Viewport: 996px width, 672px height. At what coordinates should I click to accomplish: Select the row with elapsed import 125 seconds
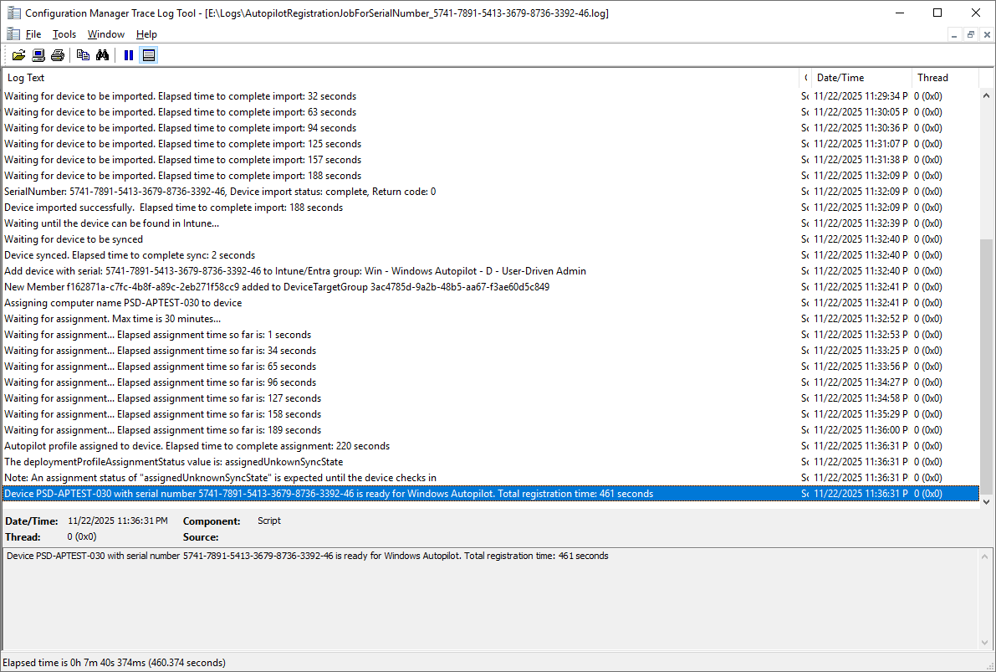(490, 144)
